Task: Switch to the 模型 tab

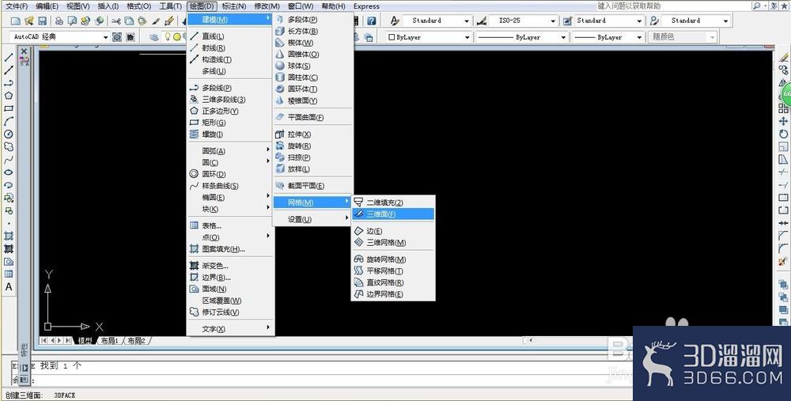Action: click(85, 341)
